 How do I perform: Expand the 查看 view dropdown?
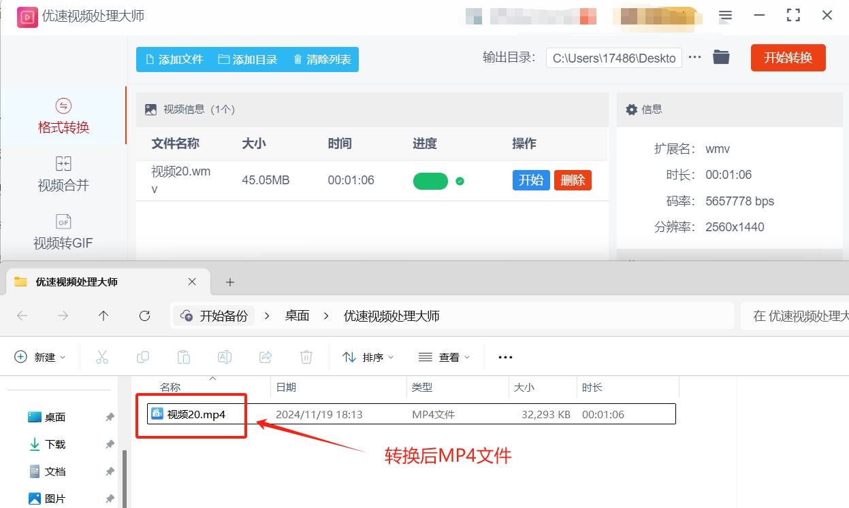point(445,357)
